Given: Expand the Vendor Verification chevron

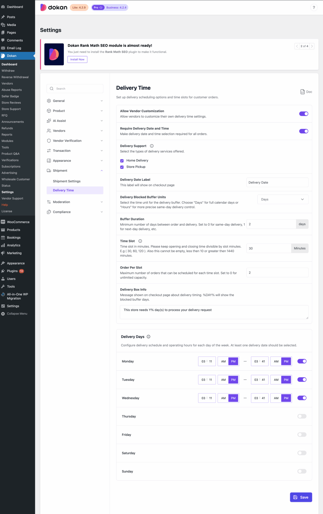Looking at the screenshot, I should [102, 141].
